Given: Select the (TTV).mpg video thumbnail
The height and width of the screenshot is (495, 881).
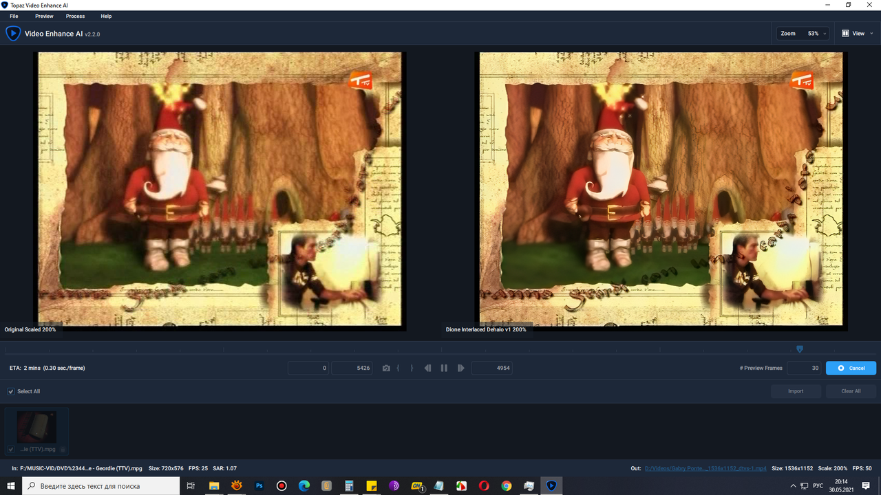Looking at the screenshot, I should click(x=36, y=427).
